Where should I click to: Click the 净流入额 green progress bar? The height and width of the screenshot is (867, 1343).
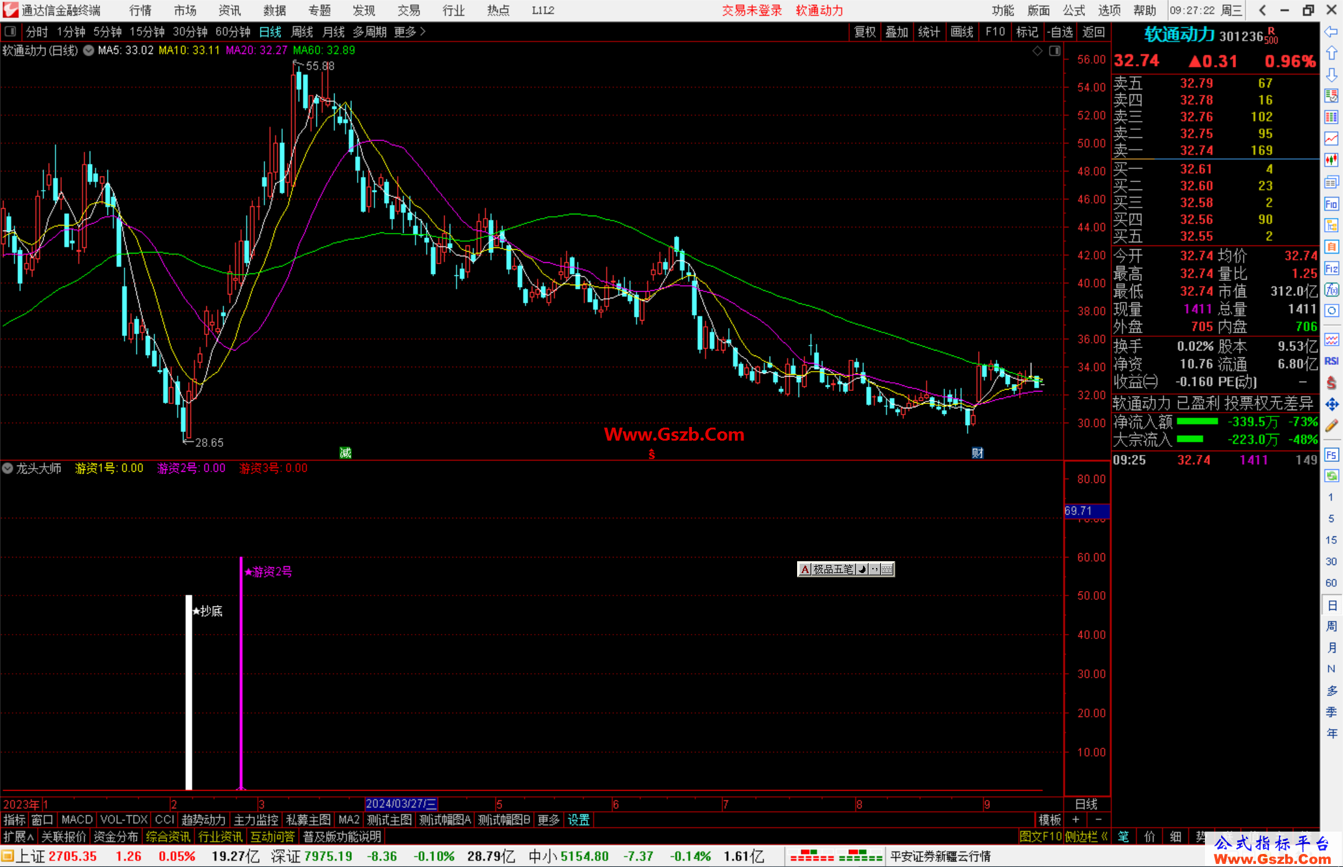(1198, 421)
